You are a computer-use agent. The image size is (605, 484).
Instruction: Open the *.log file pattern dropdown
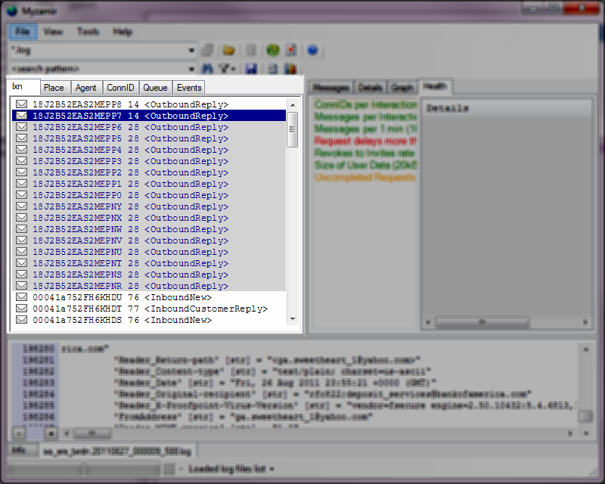[x=191, y=51]
